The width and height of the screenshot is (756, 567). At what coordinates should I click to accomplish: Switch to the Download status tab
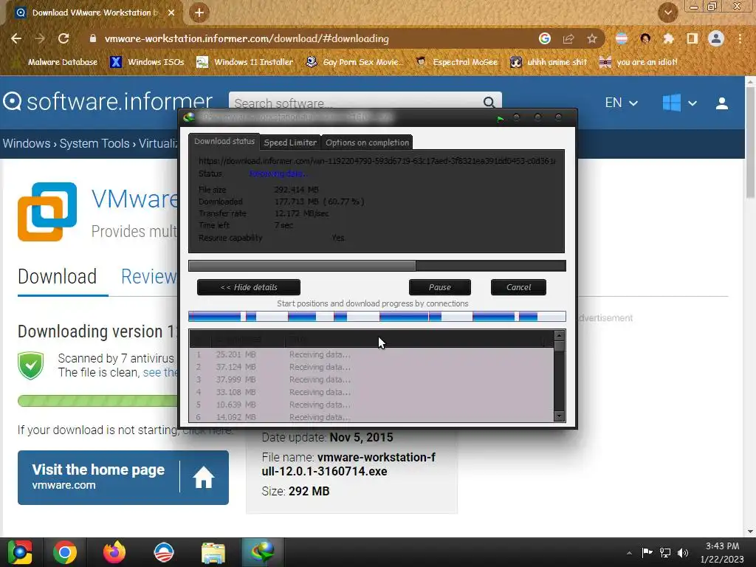pos(224,141)
